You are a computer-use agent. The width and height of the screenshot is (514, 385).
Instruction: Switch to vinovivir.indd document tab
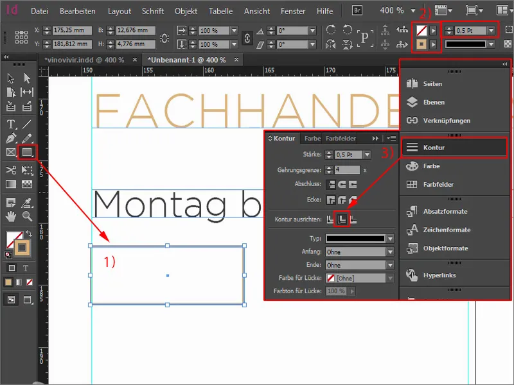tap(84, 60)
